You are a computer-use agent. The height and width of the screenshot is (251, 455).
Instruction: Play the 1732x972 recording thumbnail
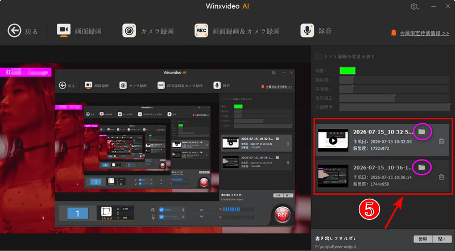pyautogui.click(x=333, y=140)
